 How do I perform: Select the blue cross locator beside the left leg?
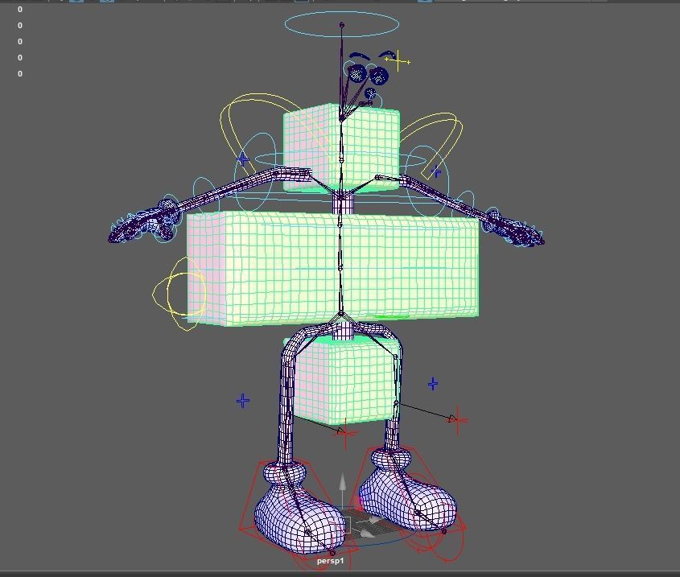click(x=243, y=401)
